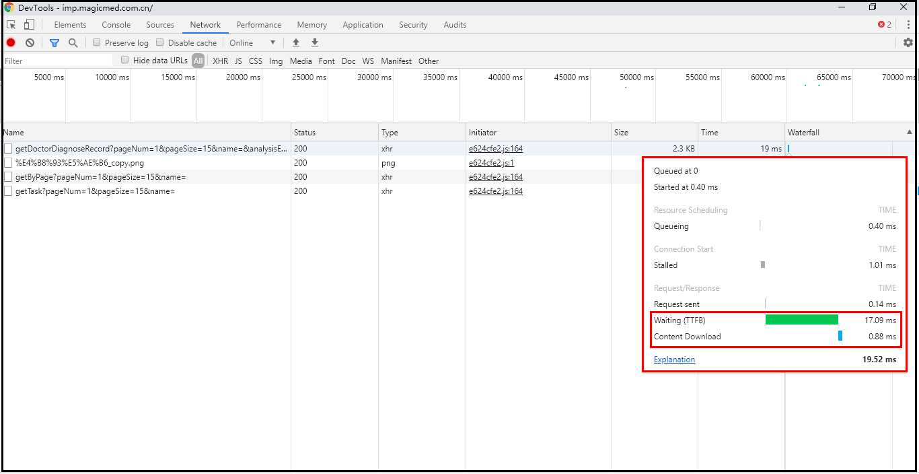Open the Explanation link in timing popup

click(x=674, y=360)
